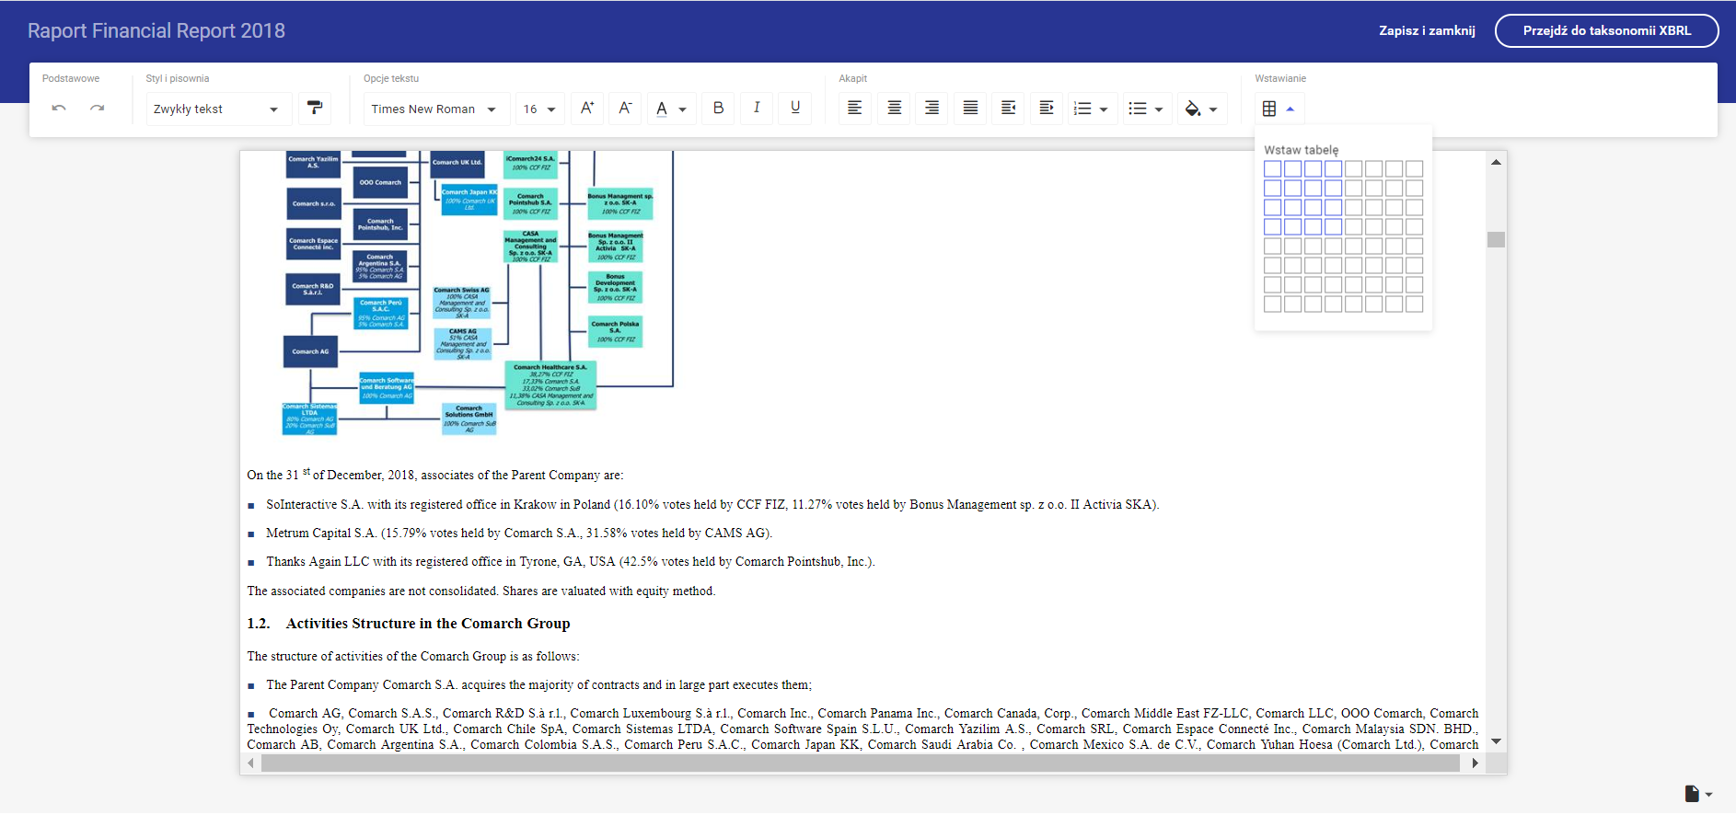The width and height of the screenshot is (1736, 815).
Task: Click the bullet text starting 'Thanks Again LLC'
Action: click(571, 561)
